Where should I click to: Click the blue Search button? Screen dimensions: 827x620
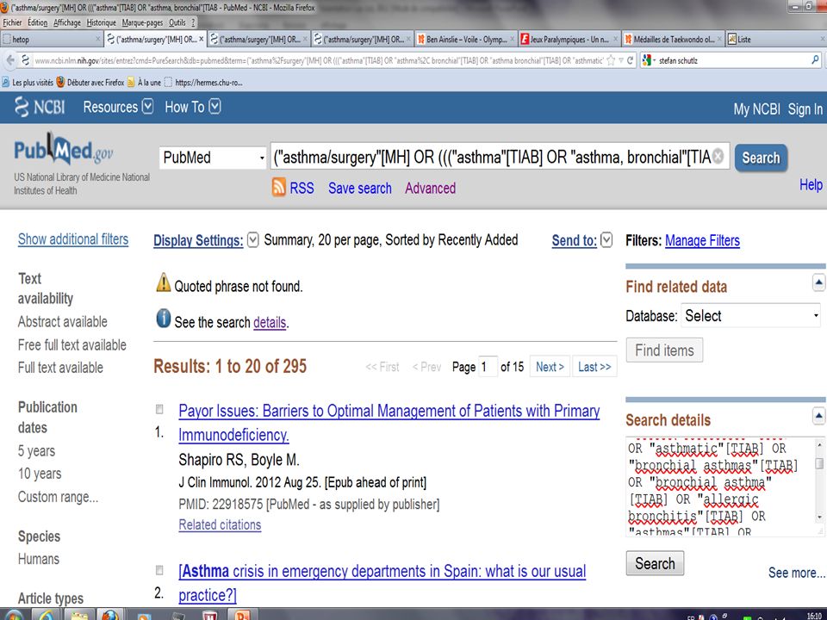(x=761, y=158)
